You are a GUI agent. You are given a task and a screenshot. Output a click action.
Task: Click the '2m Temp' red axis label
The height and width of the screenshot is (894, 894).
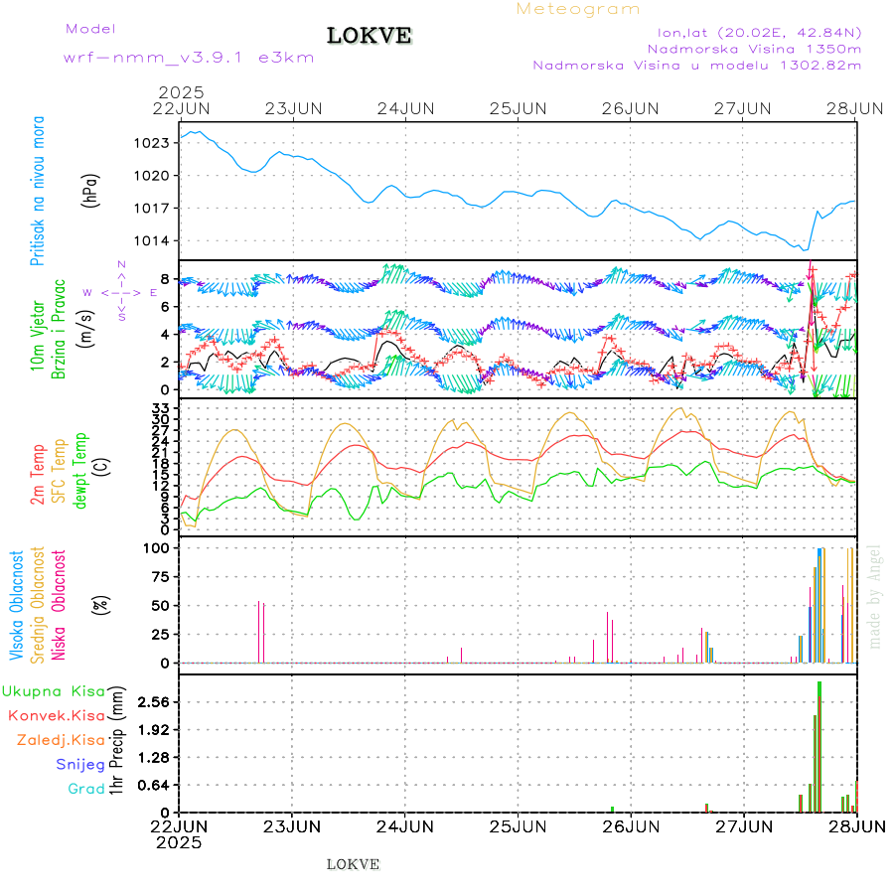39,475
